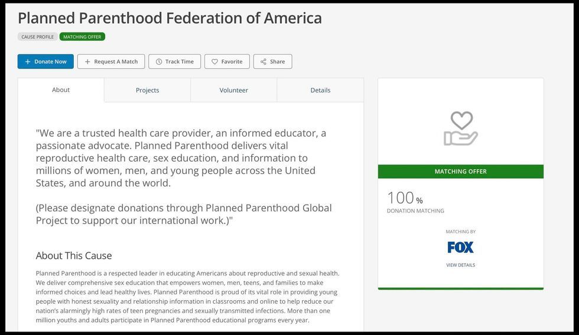The height and width of the screenshot is (335, 579).
Task: Switch to the Projects tab
Action: (147, 90)
